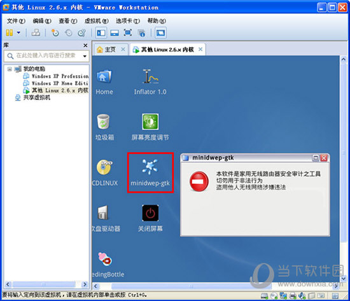Maximize the minidwep-gtk dialog
Viewport: 350px width, 301px height.
[x=316, y=158]
